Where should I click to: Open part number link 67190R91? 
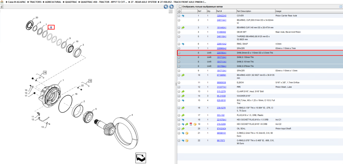tap(221, 75)
